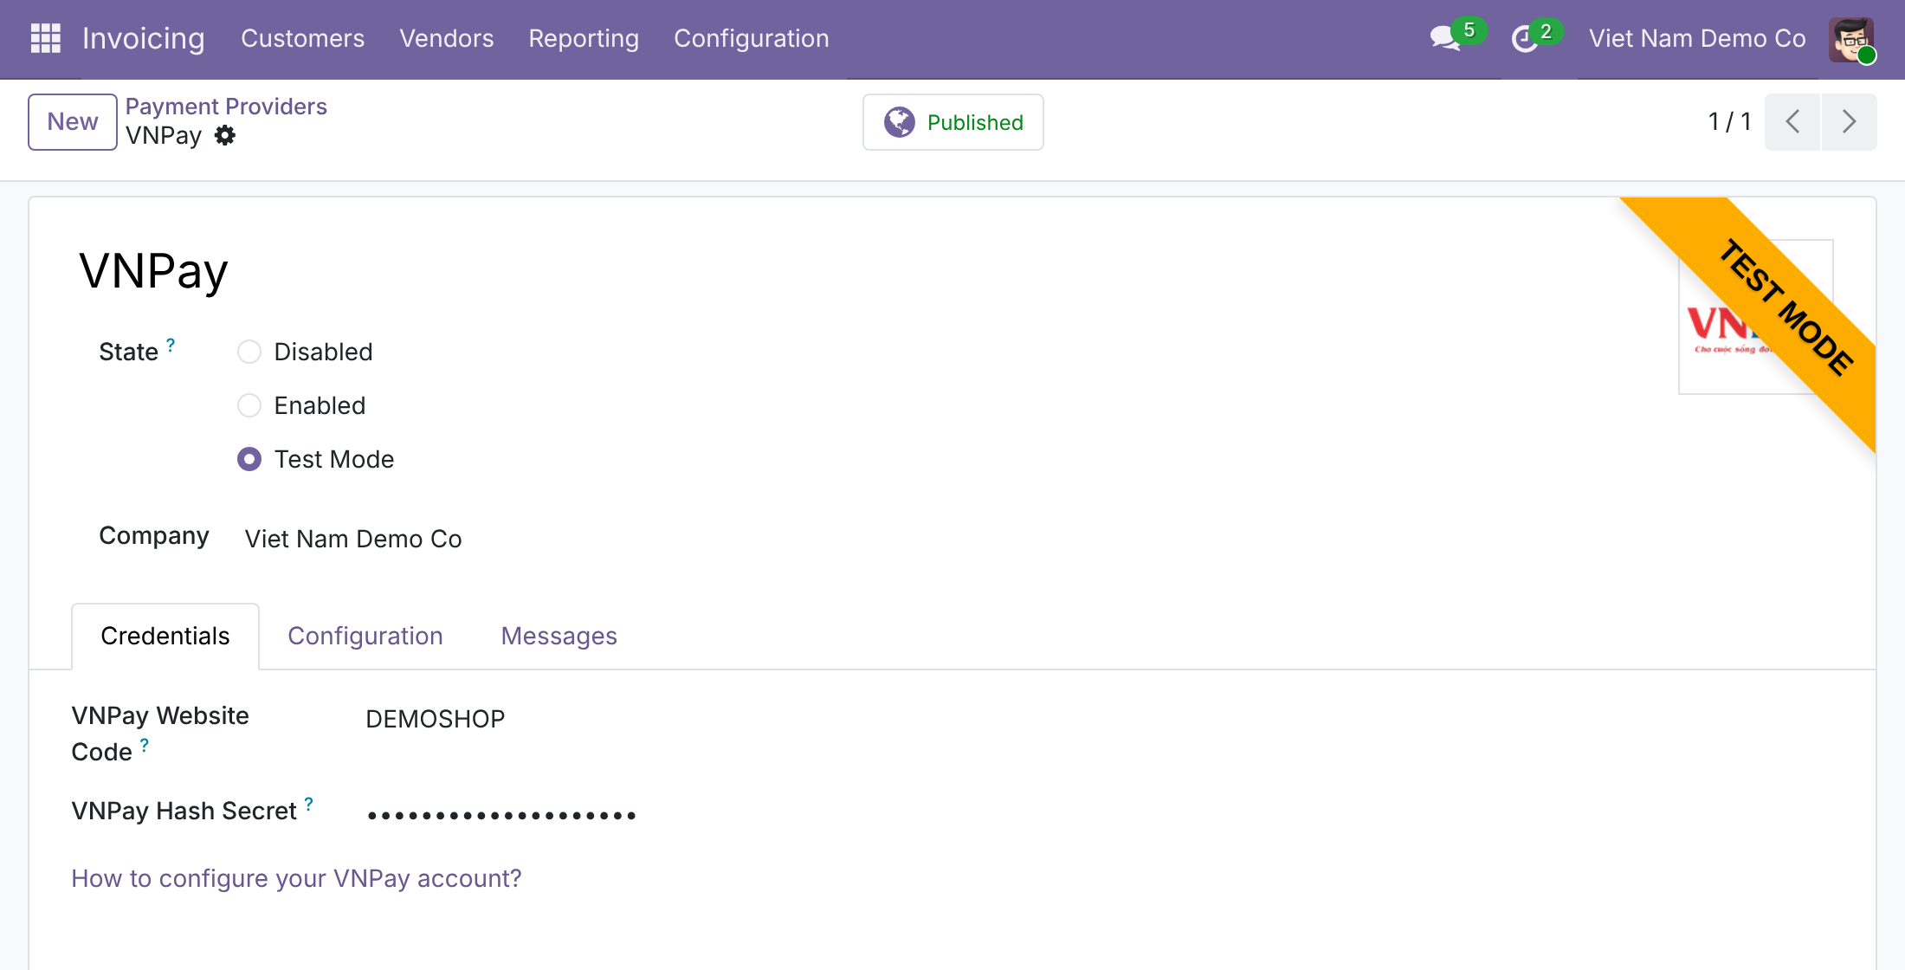
Task: Open the Vendors menu
Action: pos(447,38)
